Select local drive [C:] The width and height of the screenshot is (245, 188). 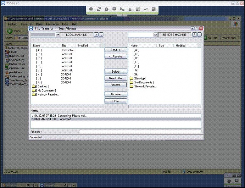39,58
